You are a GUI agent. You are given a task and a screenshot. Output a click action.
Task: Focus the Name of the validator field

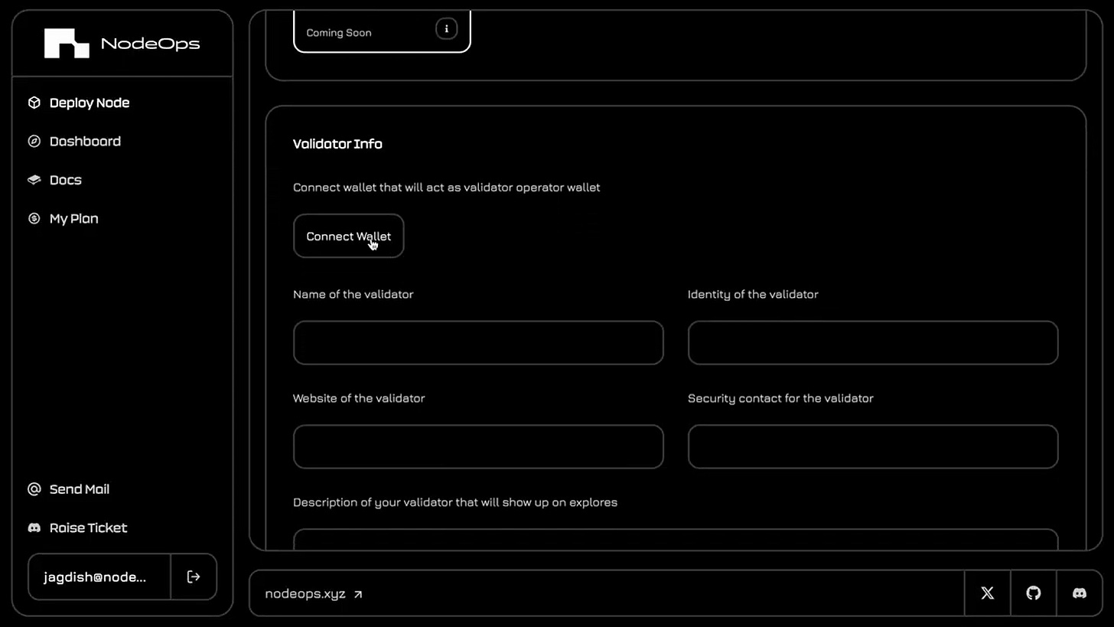[478, 343]
